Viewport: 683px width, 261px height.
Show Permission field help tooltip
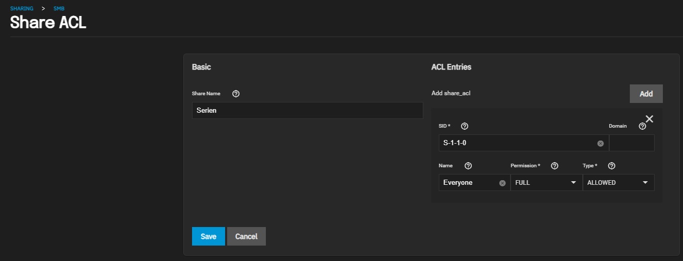(554, 166)
